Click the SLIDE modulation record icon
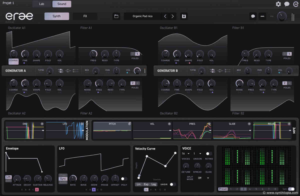The image size is (300, 196). tap(249, 124)
